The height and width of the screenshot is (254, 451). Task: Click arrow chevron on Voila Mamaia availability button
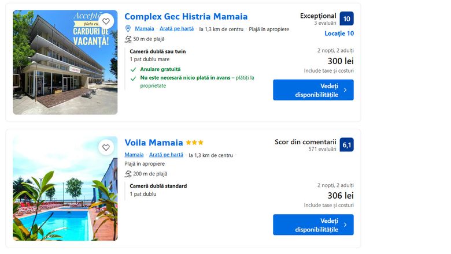click(x=345, y=225)
